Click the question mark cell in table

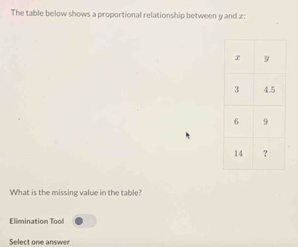pos(269,154)
